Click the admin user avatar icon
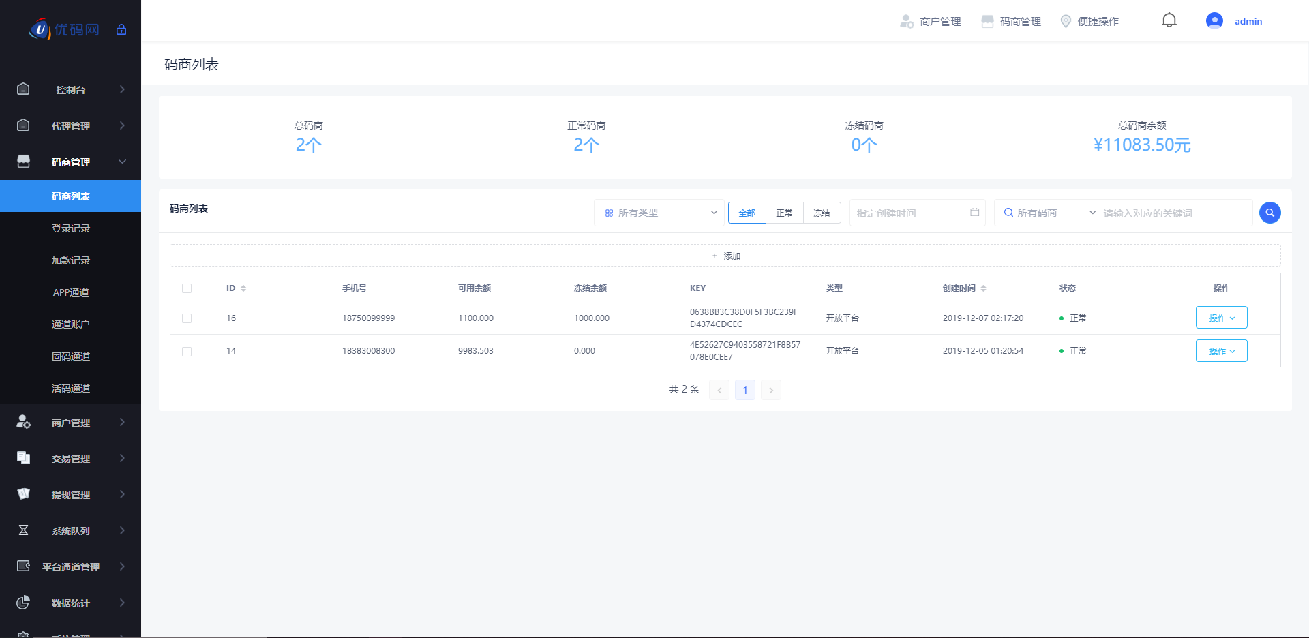The image size is (1309, 638). [x=1214, y=21]
